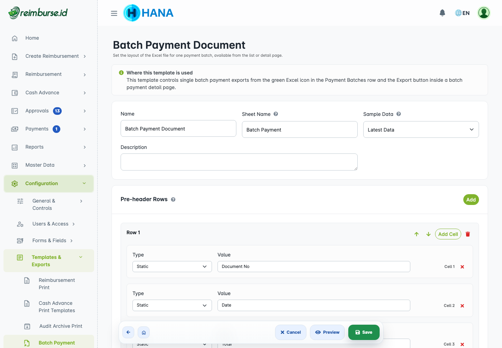Open Cell 1 Type dropdown
The width and height of the screenshot is (502, 348).
point(172,267)
